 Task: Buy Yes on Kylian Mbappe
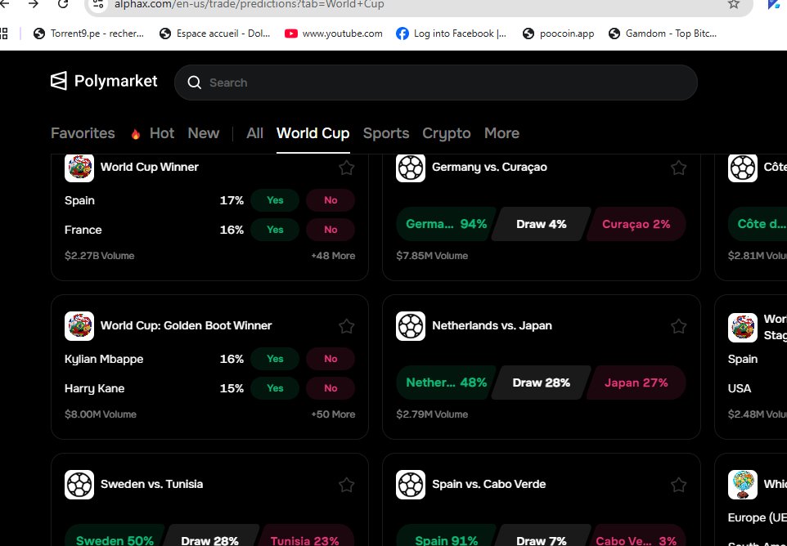coord(275,359)
